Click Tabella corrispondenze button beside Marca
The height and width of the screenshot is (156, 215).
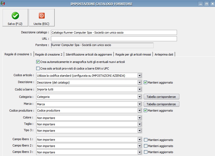161,104
